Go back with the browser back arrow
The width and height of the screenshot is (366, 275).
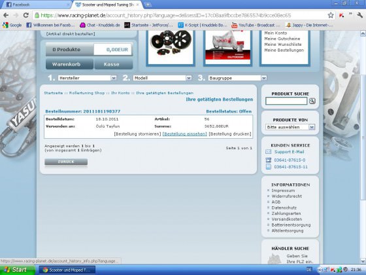click(6, 16)
